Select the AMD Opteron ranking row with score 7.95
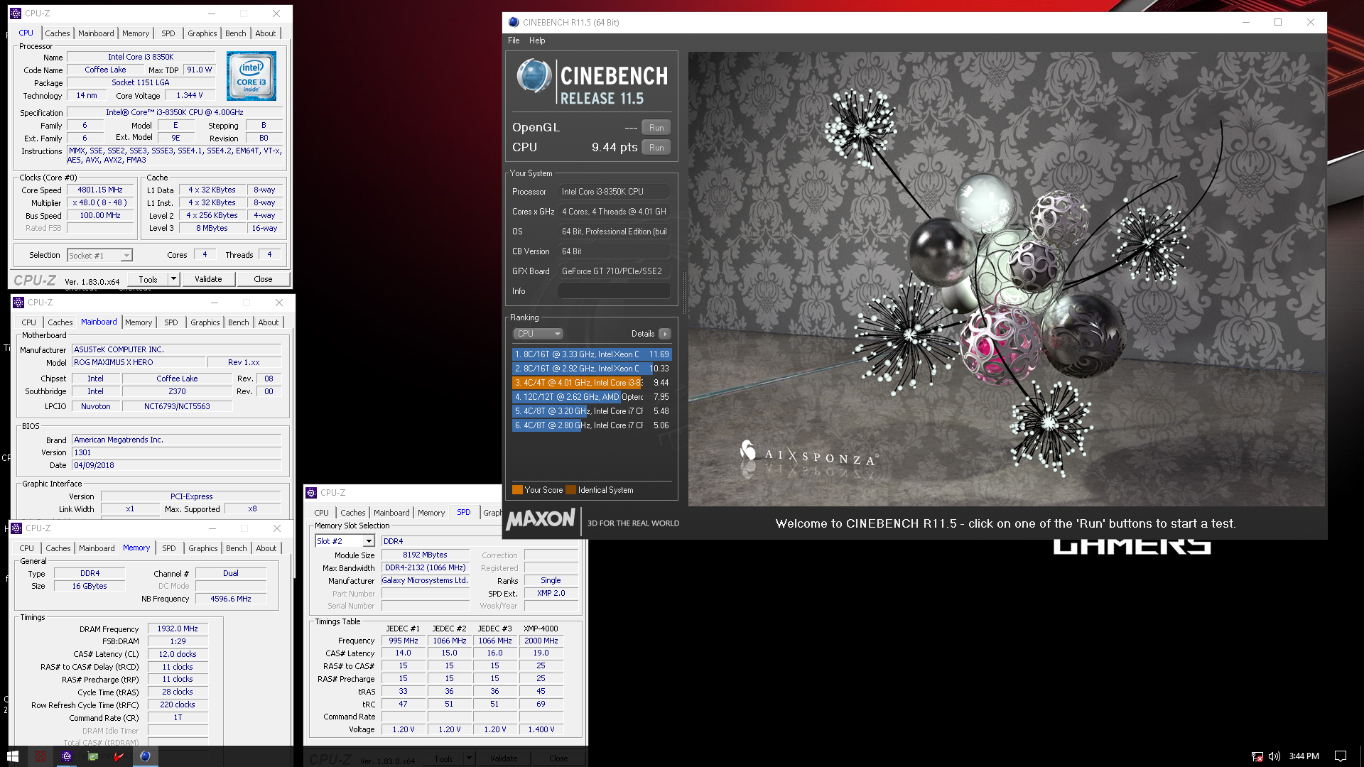The image size is (1364, 767). (591, 397)
